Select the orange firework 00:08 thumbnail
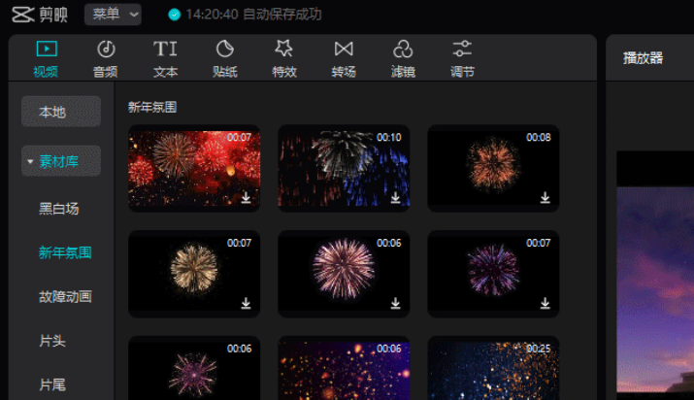Viewport: 694px width, 400px height. click(x=493, y=168)
